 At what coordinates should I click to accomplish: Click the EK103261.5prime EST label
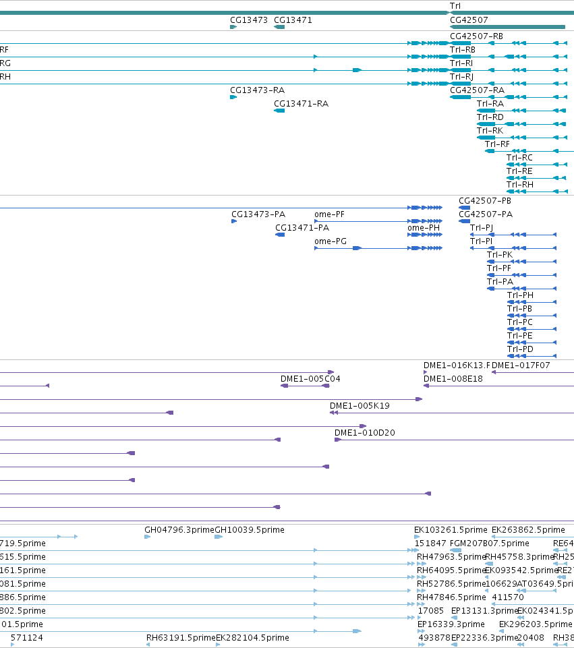pos(451,530)
